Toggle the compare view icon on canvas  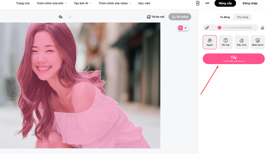(186, 28)
